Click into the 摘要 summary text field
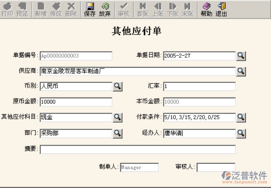Image resolution: width=271 pixels, height=188 pixels. 137,149
